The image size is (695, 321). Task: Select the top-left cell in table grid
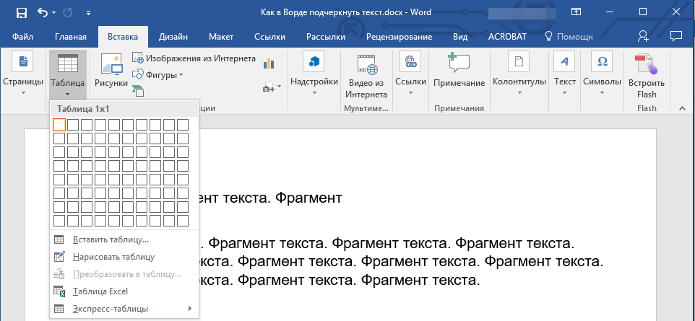59,125
